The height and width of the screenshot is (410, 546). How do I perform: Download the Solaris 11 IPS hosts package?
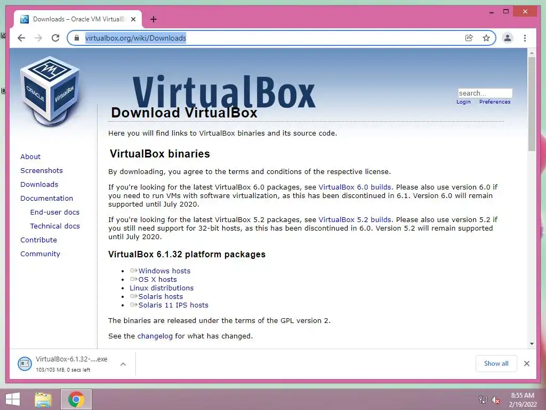click(x=173, y=305)
